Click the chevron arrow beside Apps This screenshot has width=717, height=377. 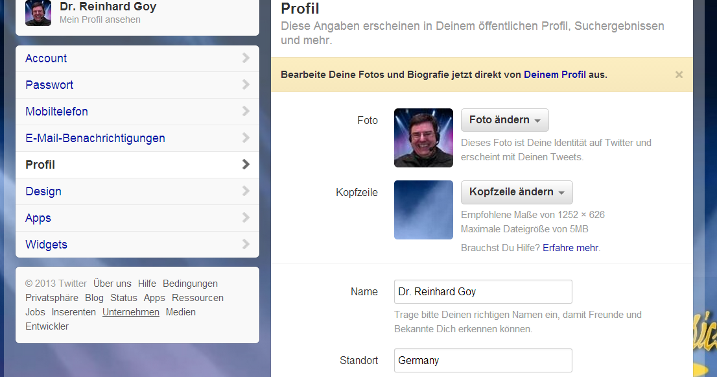246,217
